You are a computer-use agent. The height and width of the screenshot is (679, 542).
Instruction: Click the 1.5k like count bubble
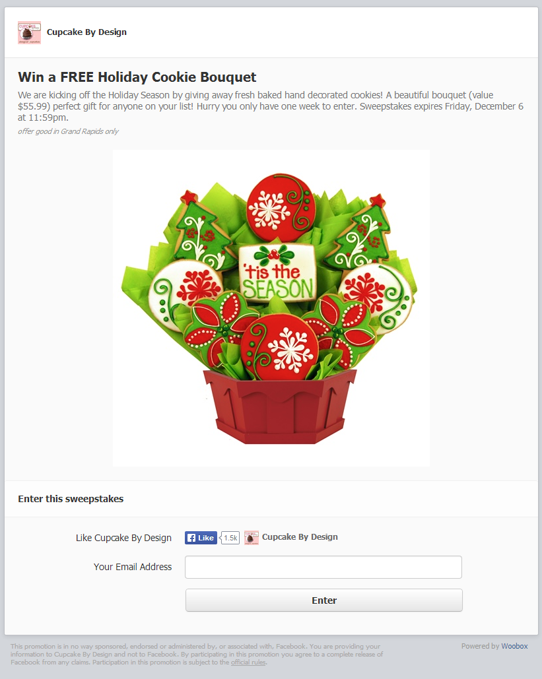click(x=230, y=537)
